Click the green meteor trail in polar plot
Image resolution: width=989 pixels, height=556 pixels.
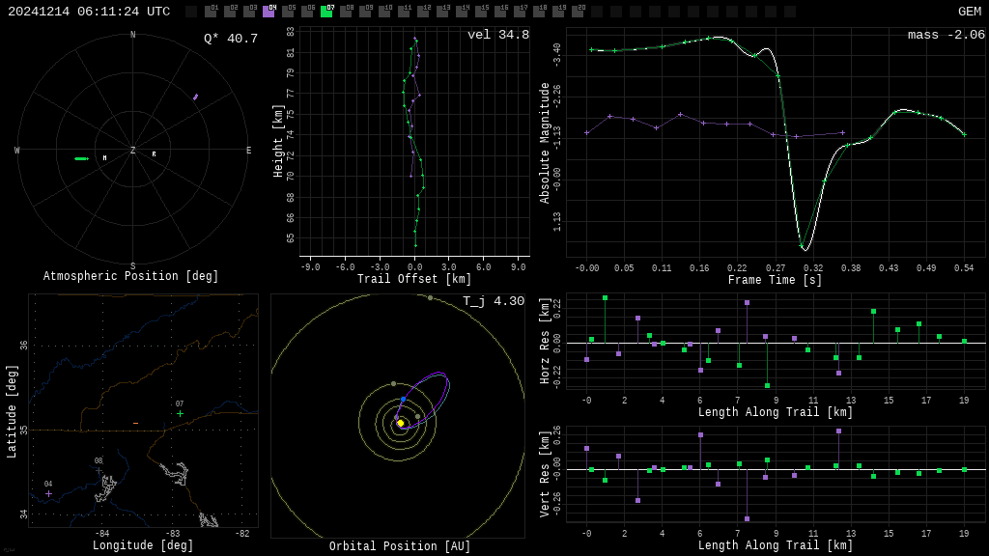(81, 158)
